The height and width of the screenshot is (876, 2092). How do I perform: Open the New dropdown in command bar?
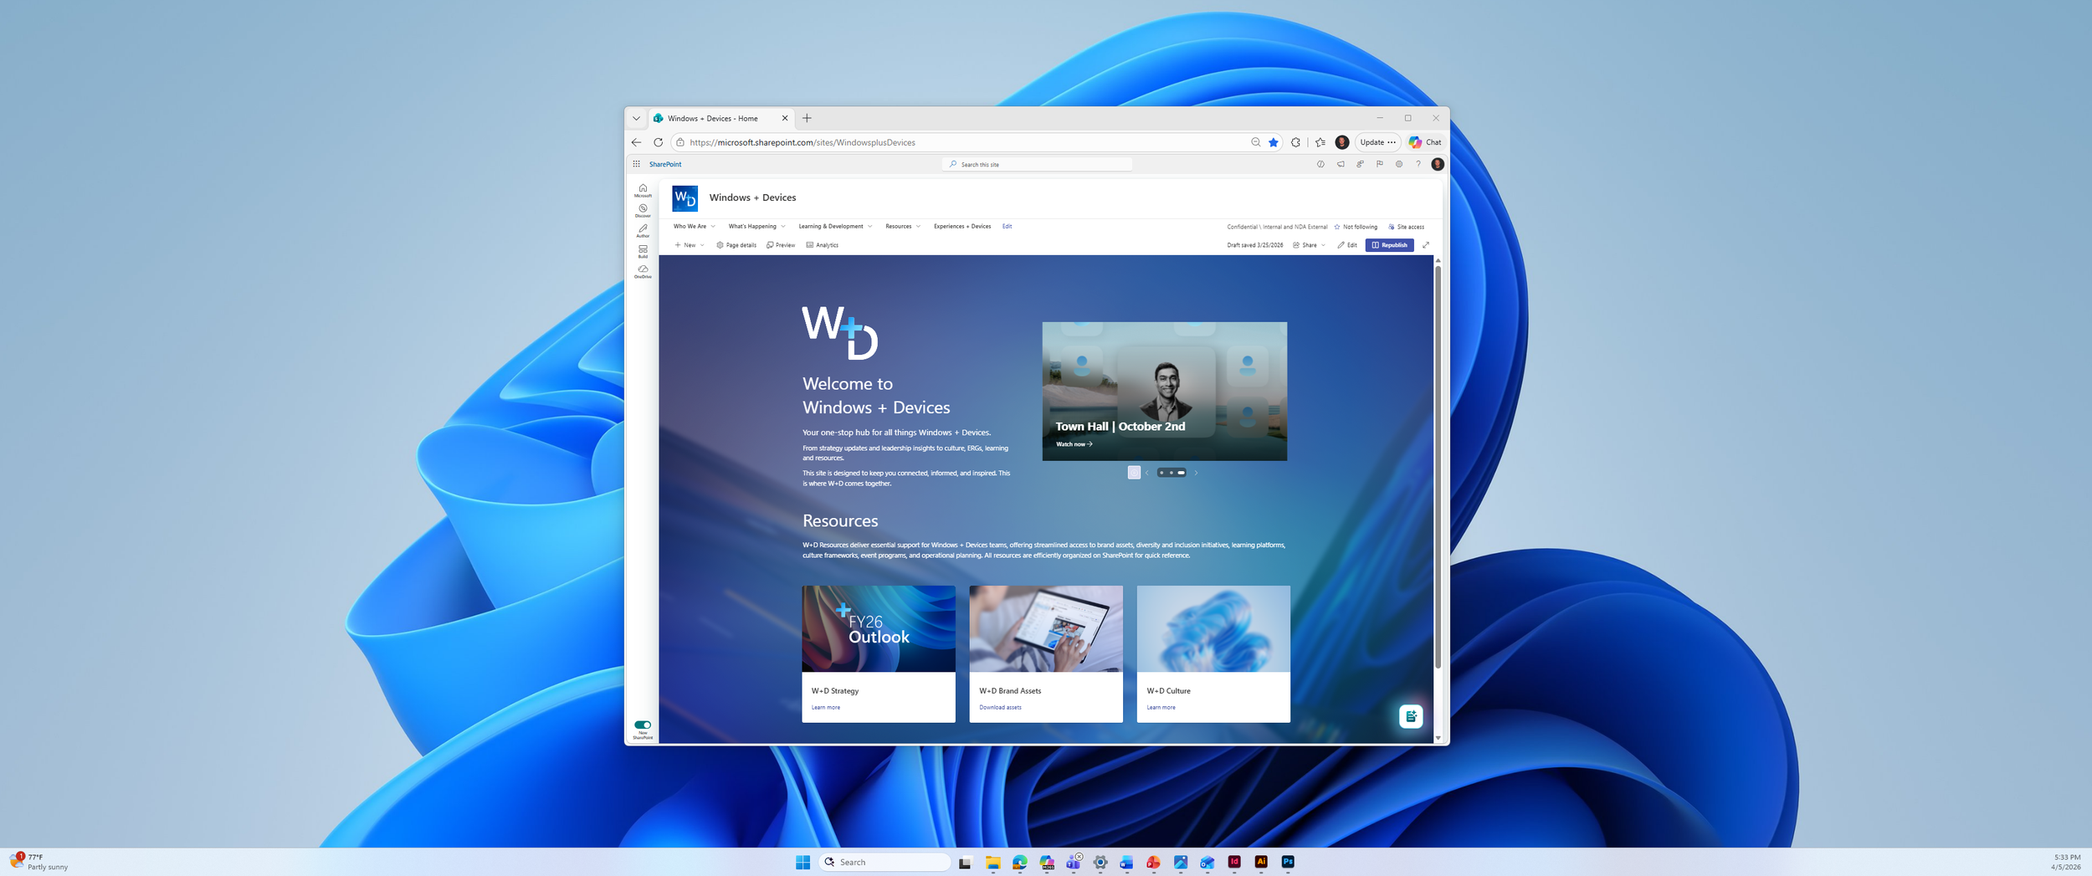click(690, 245)
